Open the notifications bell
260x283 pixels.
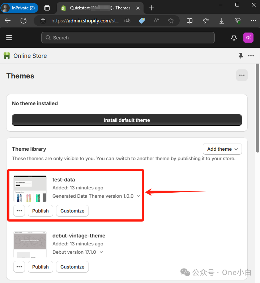(234, 38)
